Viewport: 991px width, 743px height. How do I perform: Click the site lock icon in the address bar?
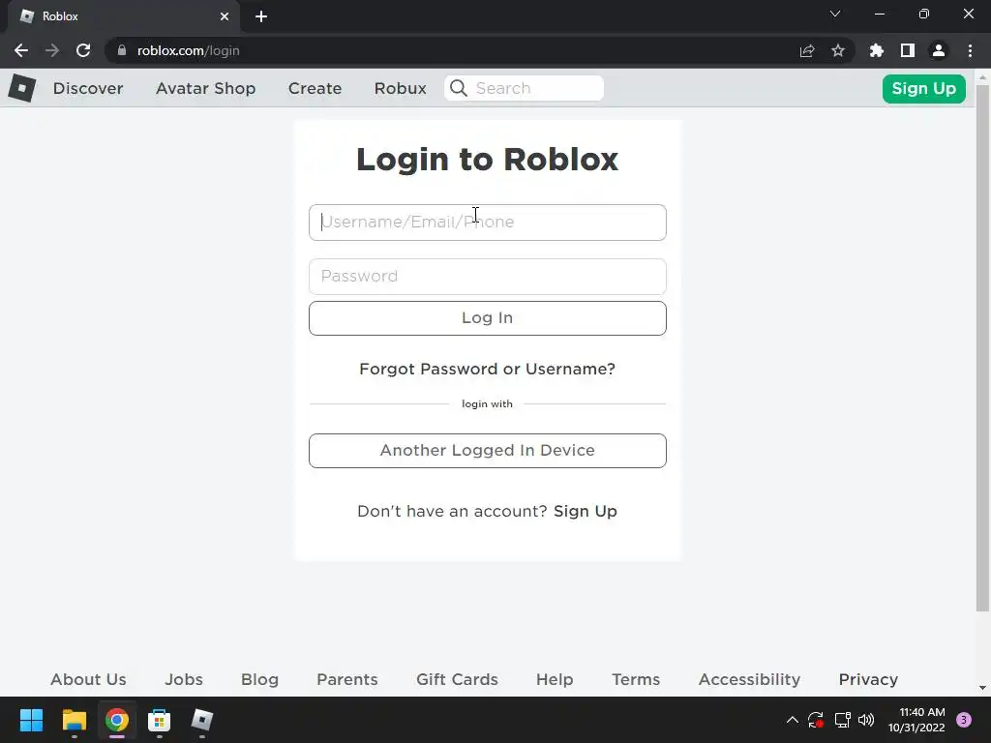point(122,50)
